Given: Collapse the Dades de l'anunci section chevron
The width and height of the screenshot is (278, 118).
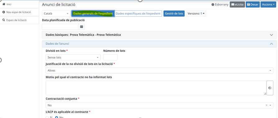Looking at the screenshot, I should (271, 44).
